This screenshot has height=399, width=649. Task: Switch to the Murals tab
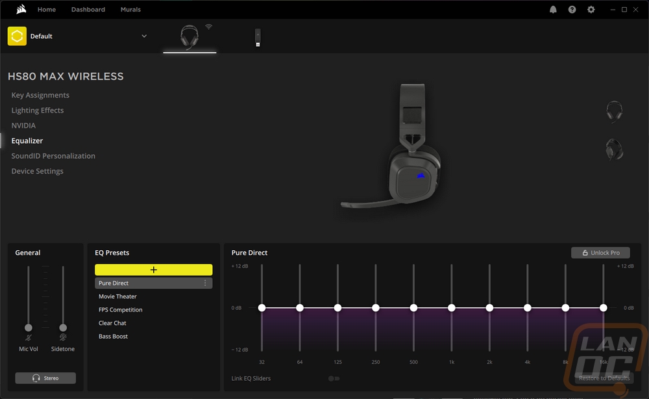tap(131, 10)
